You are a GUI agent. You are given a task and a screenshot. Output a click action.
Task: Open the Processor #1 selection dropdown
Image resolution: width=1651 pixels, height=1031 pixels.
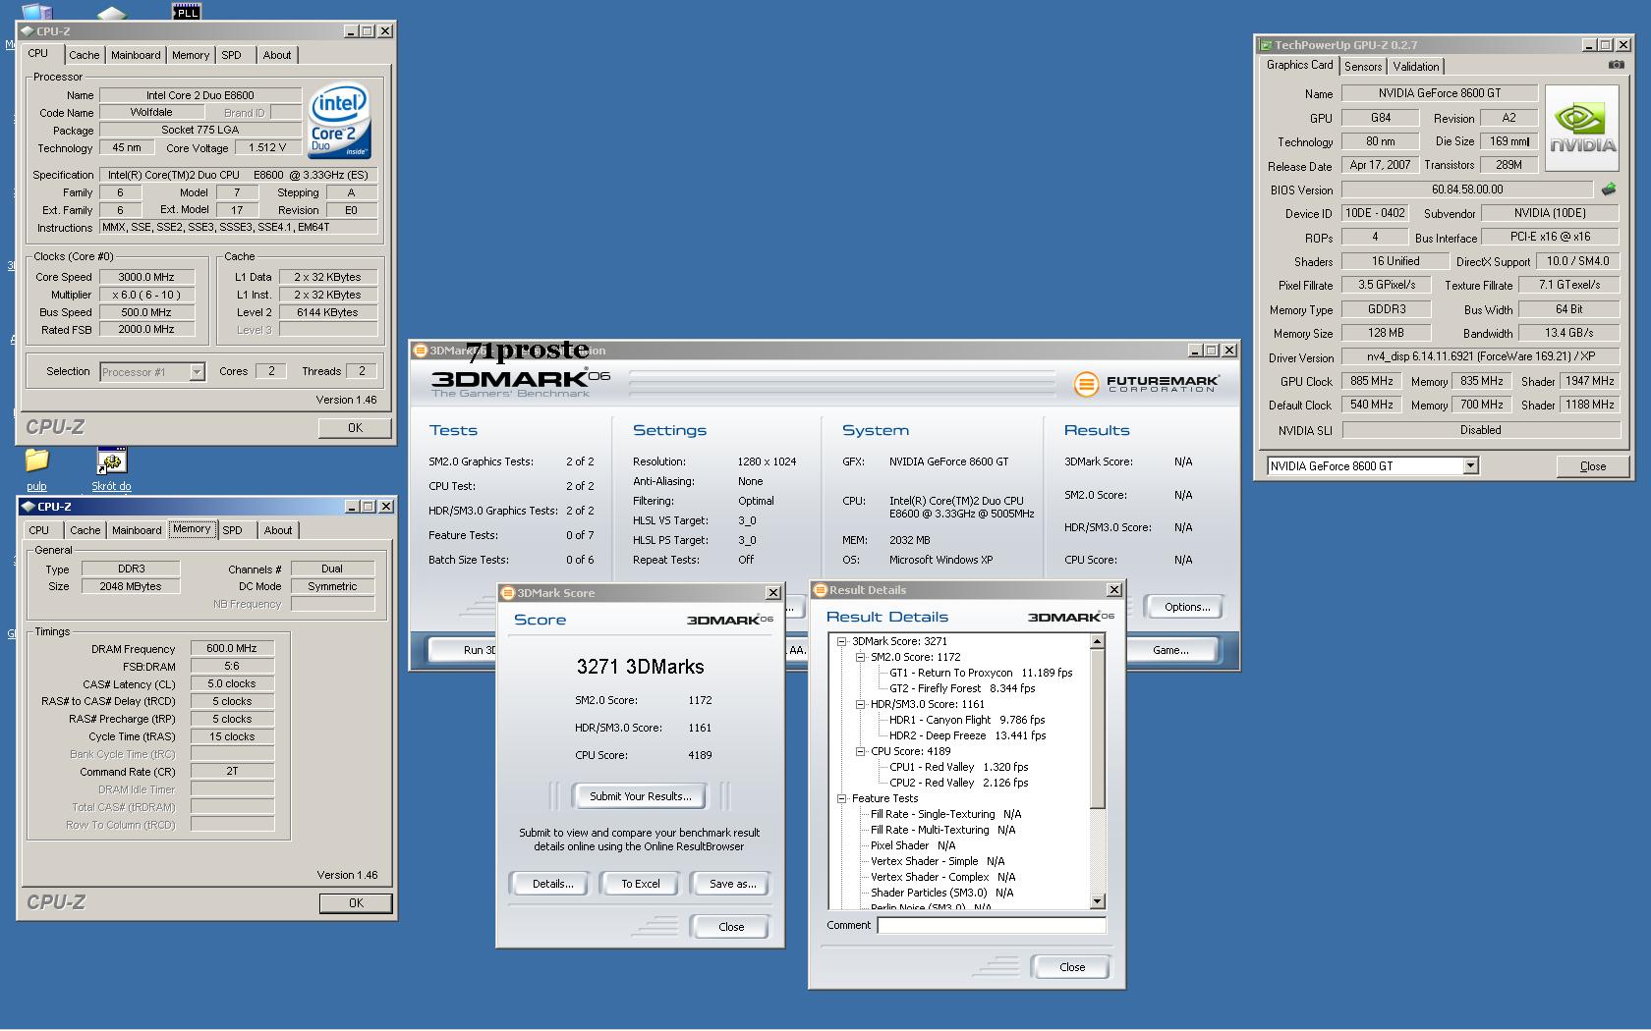[x=197, y=372]
